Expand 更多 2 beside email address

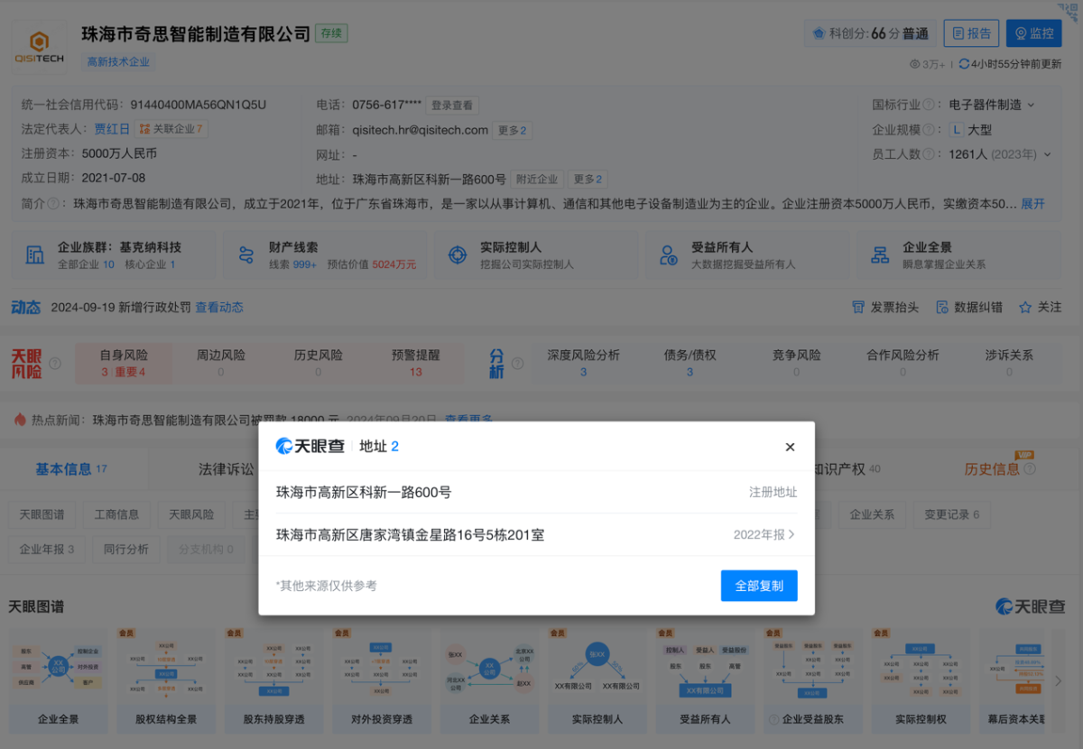(512, 130)
